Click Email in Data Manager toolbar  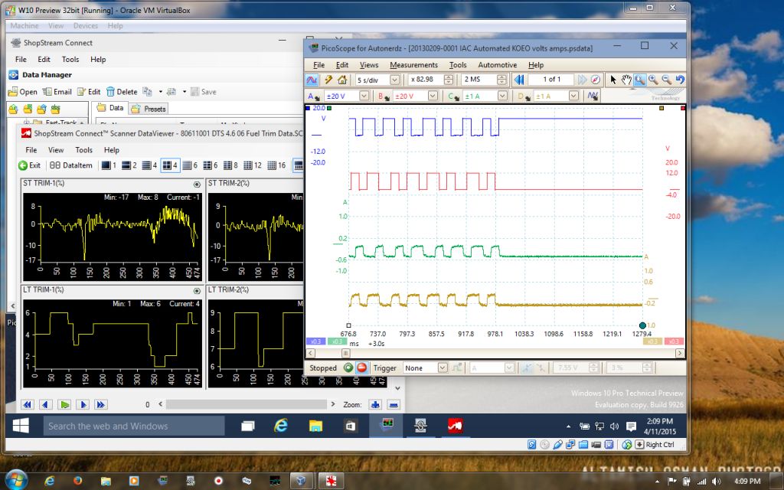point(57,92)
